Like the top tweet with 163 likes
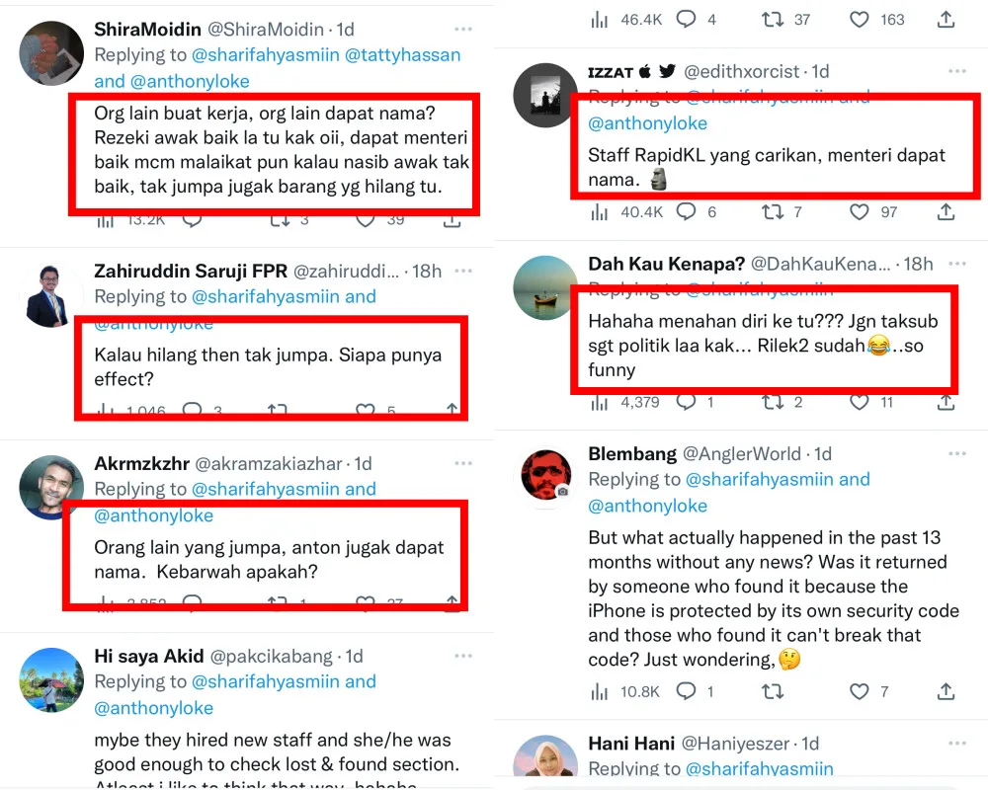The image size is (988, 790). coord(860,20)
